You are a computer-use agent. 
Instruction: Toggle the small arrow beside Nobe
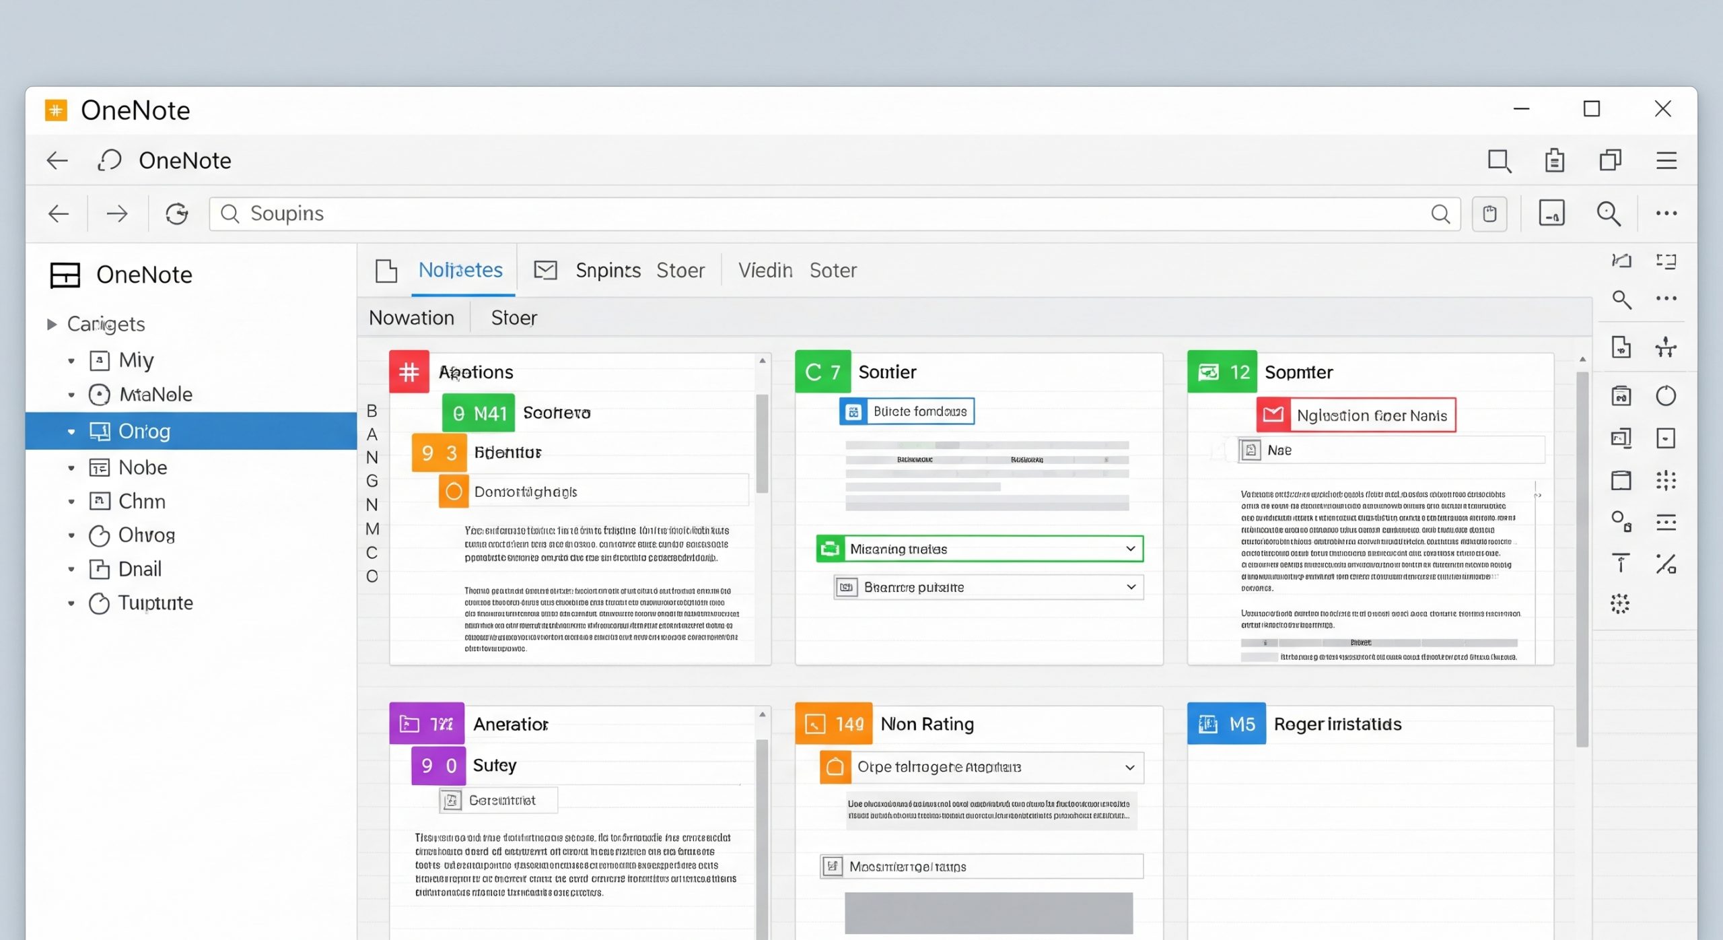(71, 468)
